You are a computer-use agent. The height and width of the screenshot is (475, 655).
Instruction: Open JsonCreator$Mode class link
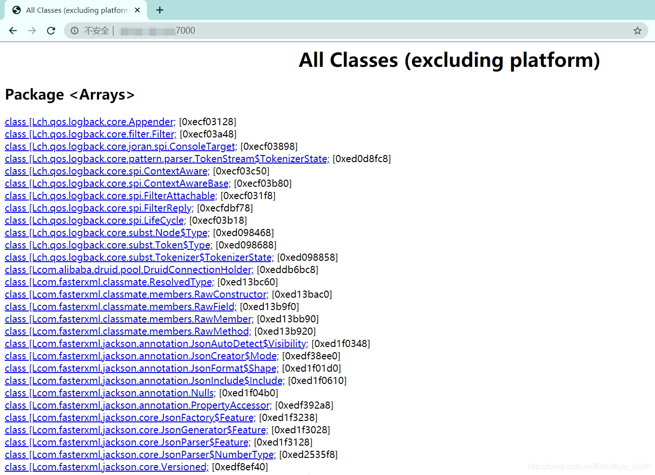tap(142, 356)
